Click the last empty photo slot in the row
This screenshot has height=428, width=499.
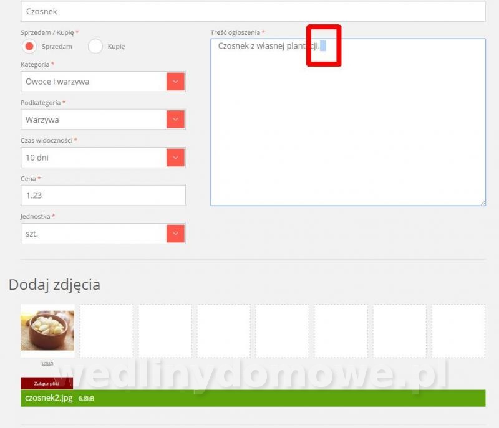click(458, 331)
